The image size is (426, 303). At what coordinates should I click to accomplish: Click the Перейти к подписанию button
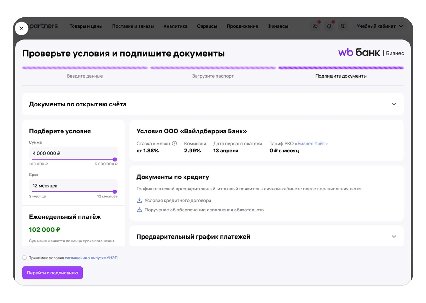(53, 273)
